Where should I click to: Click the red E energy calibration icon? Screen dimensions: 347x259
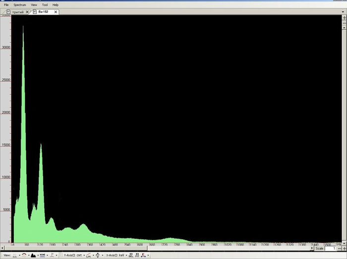click(143, 255)
